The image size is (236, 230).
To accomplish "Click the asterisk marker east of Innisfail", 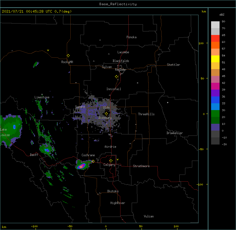I will (x=137, y=83).
